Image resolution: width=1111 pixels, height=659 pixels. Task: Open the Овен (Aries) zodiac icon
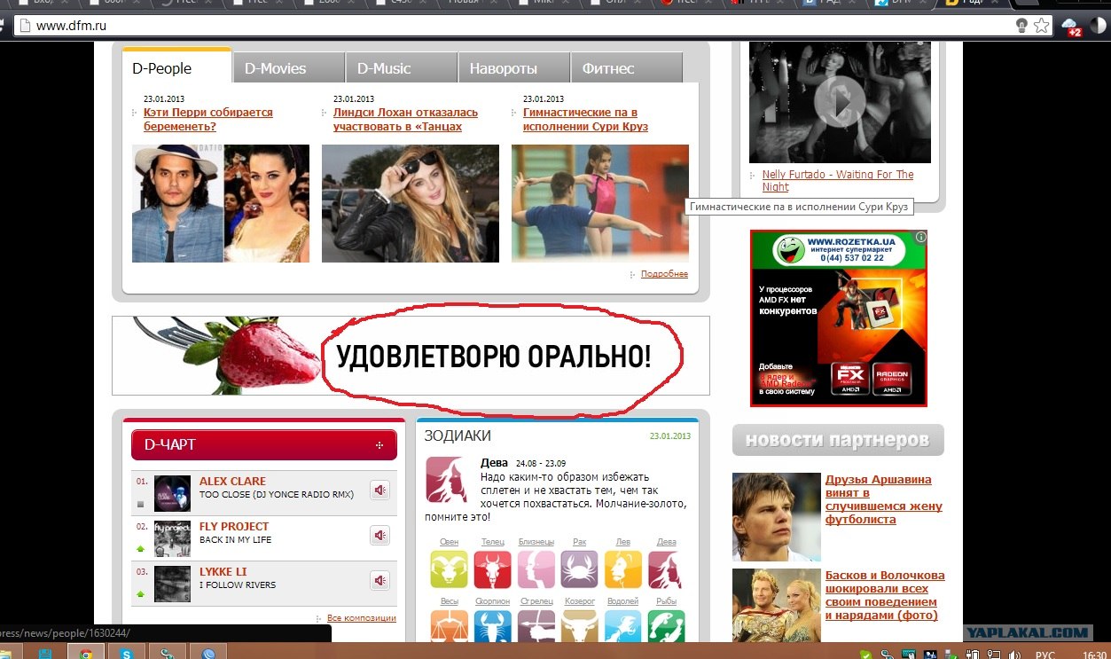click(x=449, y=569)
